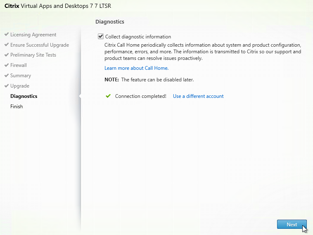Select Diagnostics step in sidebar
Image resolution: width=313 pixels, height=235 pixels.
point(24,96)
